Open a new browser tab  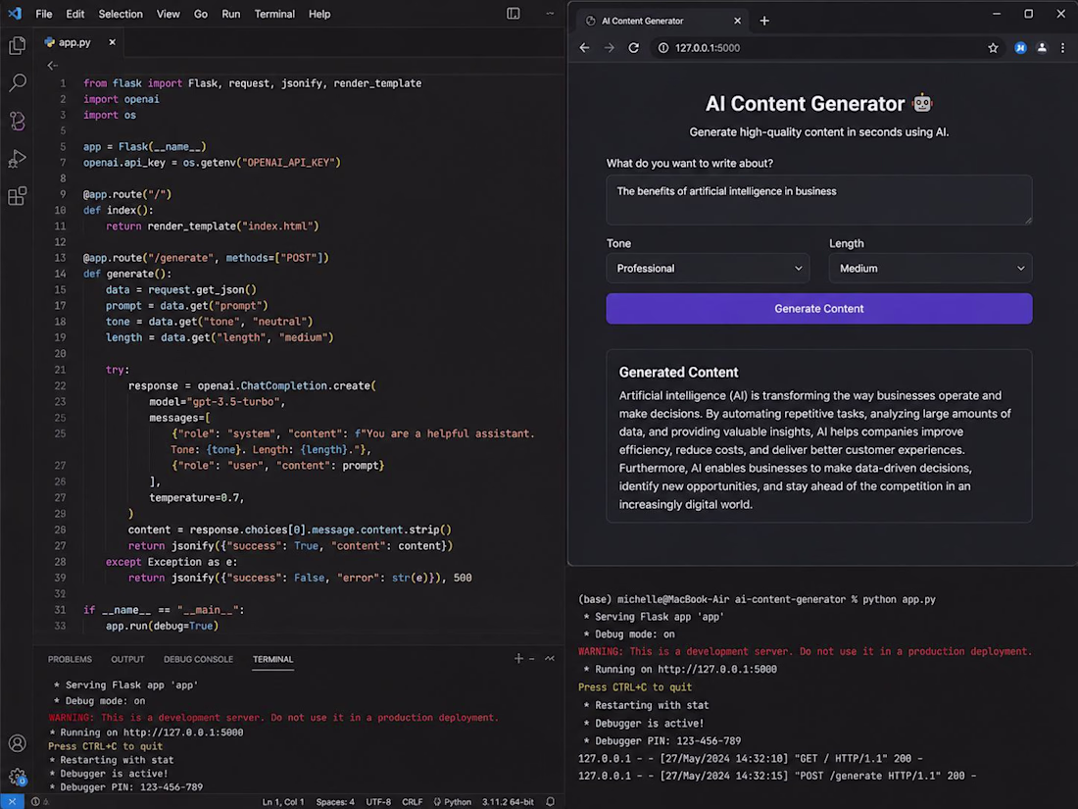(764, 21)
